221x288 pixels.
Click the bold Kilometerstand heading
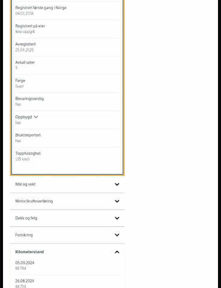coord(29,252)
